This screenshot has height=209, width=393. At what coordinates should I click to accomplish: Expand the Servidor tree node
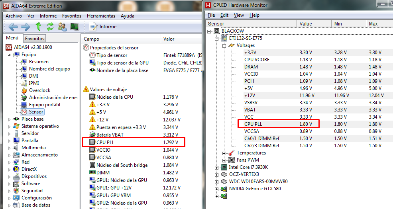pyautogui.click(x=9, y=134)
